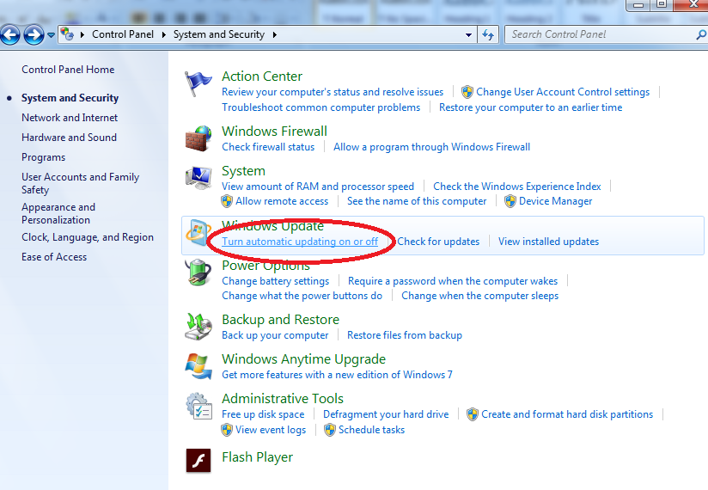
Task: Review your computer's status and resolve issues
Action: tap(333, 92)
